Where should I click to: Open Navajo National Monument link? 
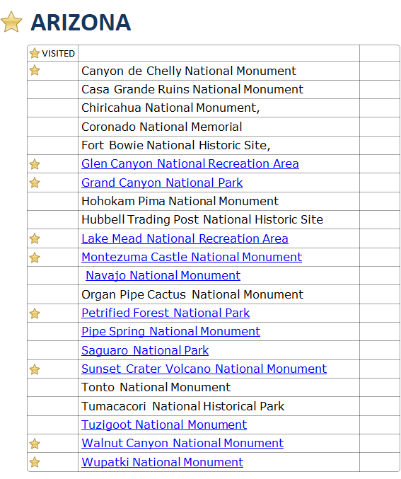click(163, 275)
